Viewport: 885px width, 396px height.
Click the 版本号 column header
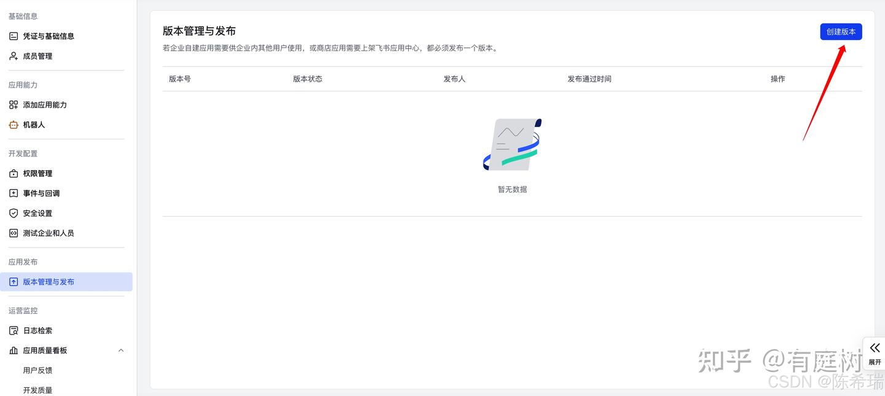[x=179, y=79]
